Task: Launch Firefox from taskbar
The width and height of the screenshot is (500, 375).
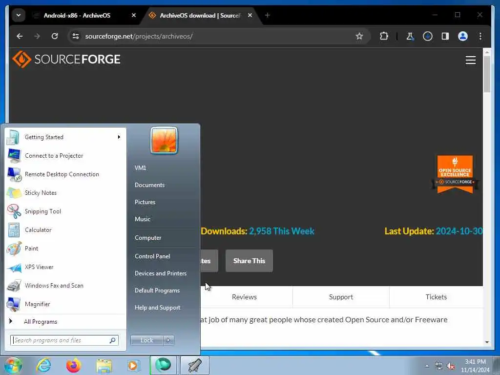Action: [x=73, y=365]
